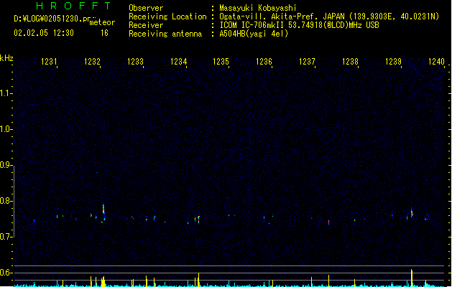Click frequency axis label 1.1
452x287 pixels.
[x=6, y=93]
